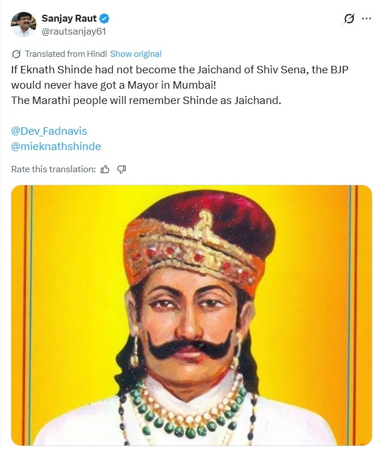Open the @Dev_Fadnavis mention
Image resolution: width=377 pixels, height=449 pixels.
tap(49, 131)
